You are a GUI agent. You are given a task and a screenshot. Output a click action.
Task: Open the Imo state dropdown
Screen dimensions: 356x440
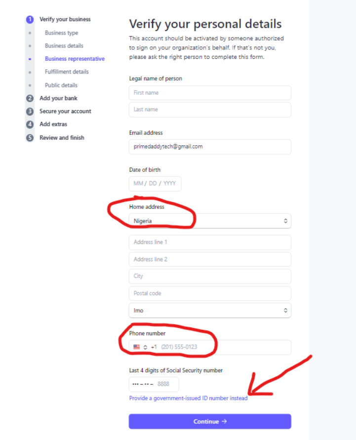click(210, 310)
